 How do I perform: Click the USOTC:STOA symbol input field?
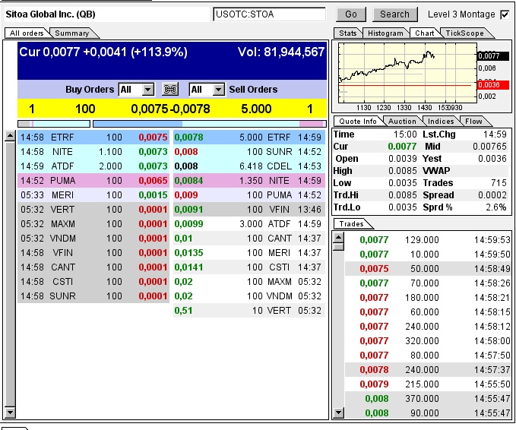269,14
